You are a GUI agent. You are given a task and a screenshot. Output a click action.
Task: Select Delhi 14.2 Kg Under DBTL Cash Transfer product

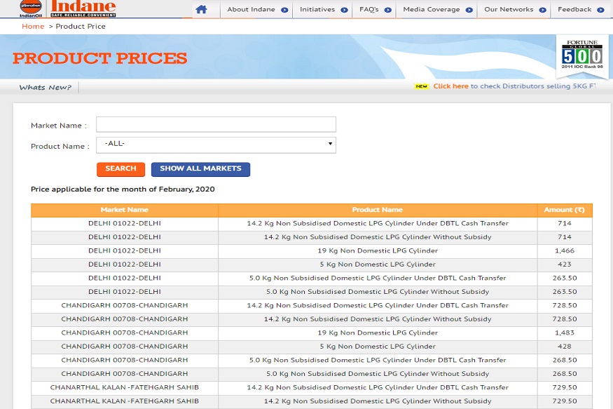tap(378, 223)
